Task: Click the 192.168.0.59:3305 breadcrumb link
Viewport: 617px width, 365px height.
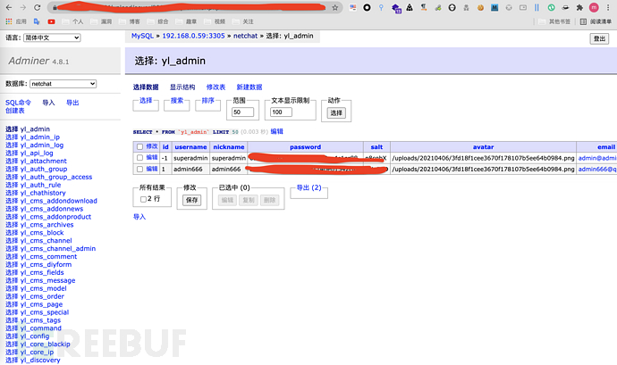Action: pyautogui.click(x=193, y=36)
